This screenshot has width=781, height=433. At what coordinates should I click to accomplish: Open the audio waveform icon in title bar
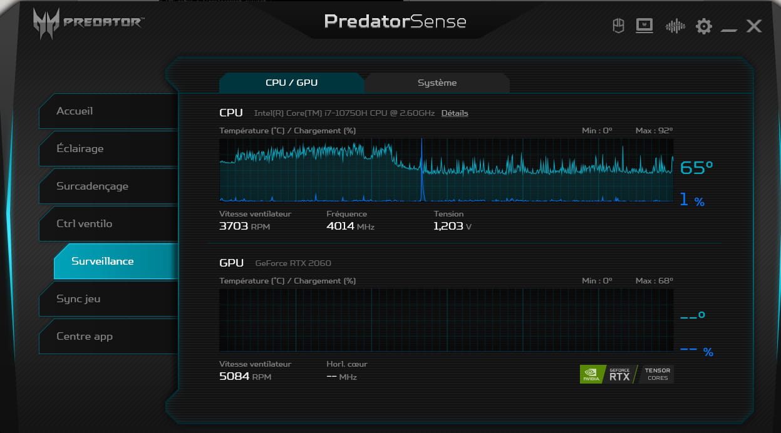tap(675, 26)
